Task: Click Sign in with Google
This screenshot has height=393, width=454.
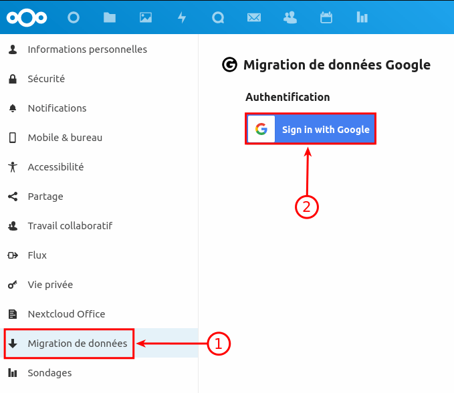Action: tap(311, 129)
